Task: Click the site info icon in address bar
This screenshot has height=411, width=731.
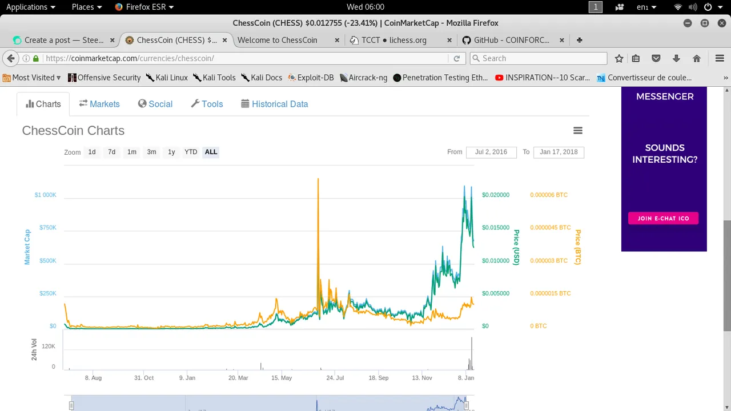Action: (x=26, y=58)
